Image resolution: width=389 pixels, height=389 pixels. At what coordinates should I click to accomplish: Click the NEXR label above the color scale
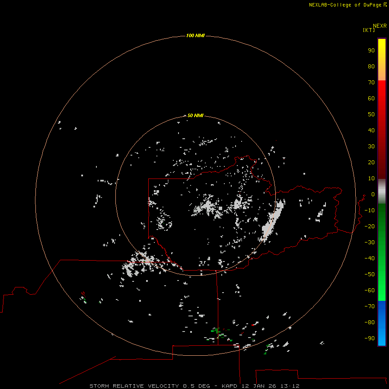click(380, 26)
